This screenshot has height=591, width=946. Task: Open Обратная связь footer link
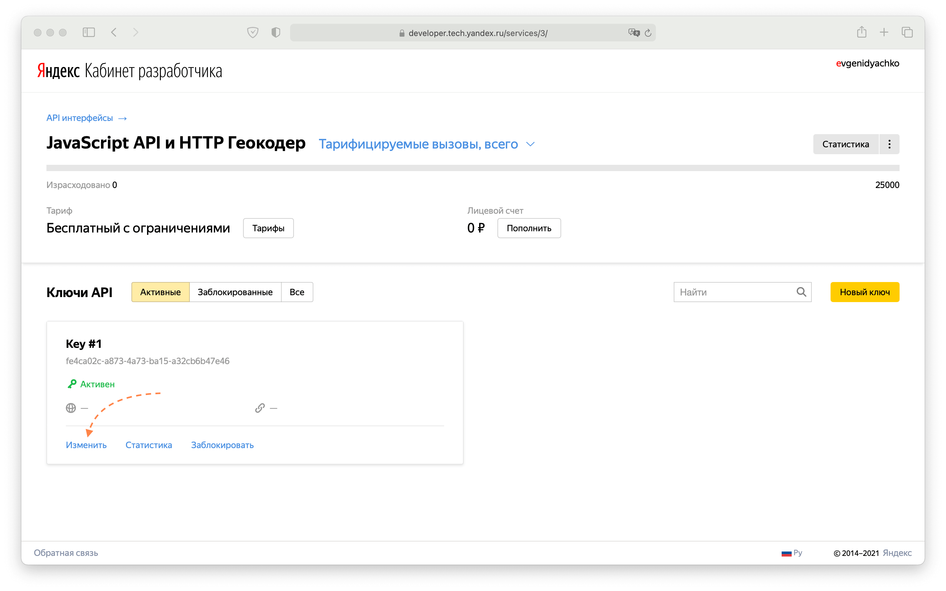[x=66, y=553]
